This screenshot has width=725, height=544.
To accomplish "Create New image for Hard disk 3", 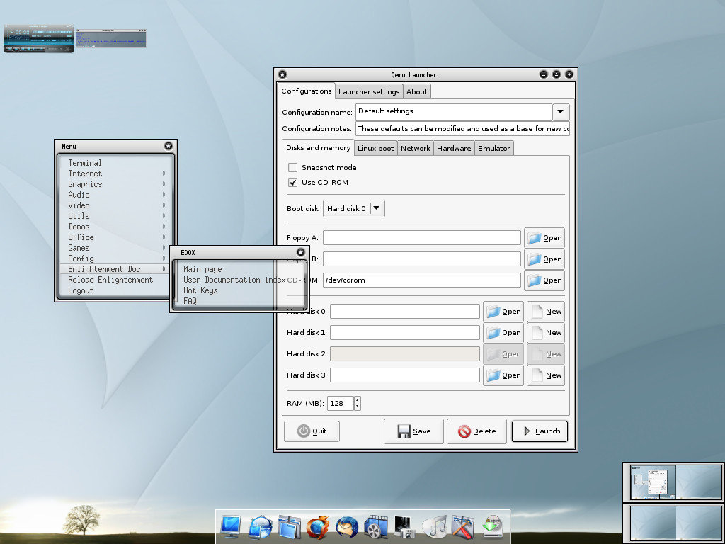I will pyautogui.click(x=546, y=375).
